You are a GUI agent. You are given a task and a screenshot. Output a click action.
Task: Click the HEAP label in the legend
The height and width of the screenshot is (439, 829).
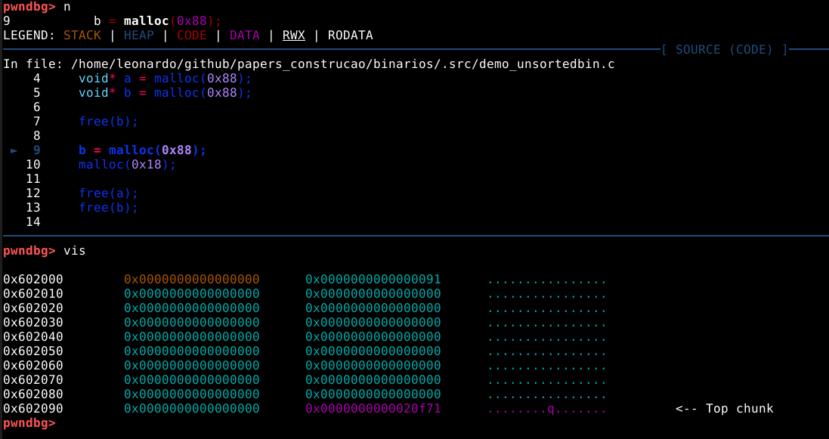[x=138, y=36]
